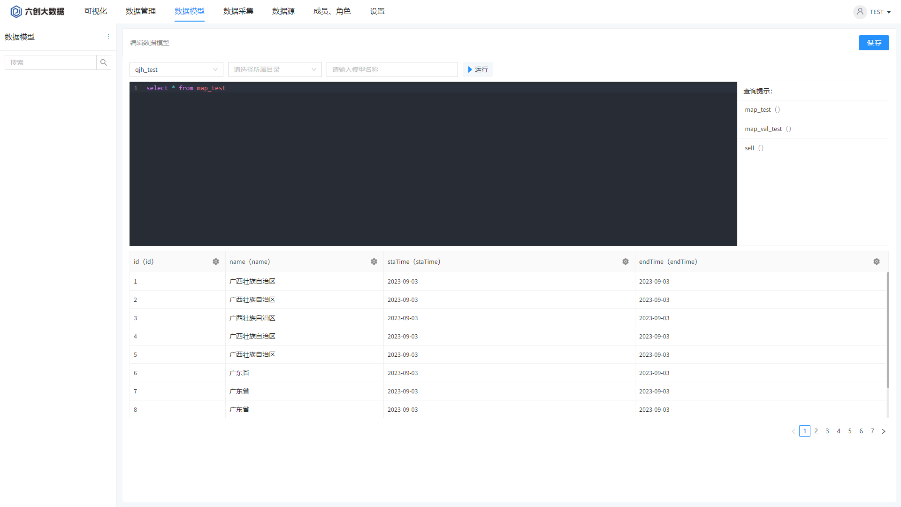Select the map_val_test query hint
The width and height of the screenshot is (901, 507).
(764, 129)
